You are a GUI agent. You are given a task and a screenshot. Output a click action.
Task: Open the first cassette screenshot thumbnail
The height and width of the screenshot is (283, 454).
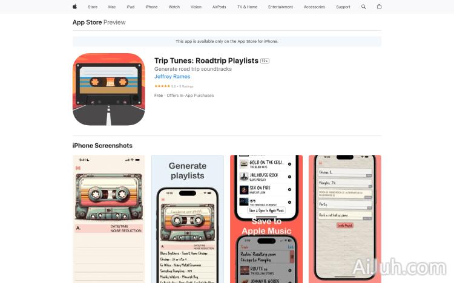point(109,219)
